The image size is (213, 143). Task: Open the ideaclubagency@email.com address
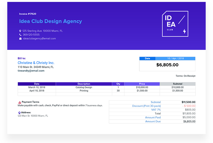(39, 38)
